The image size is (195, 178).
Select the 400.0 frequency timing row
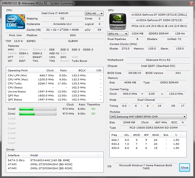pos(148,148)
